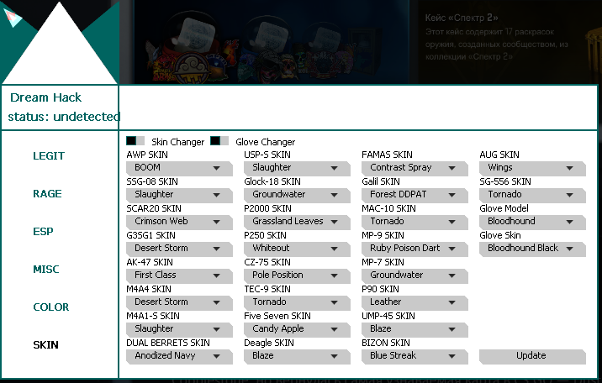
Task: Expand the Galil SKIN Forest DDPAT dropdown
Action: click(415, 196)
